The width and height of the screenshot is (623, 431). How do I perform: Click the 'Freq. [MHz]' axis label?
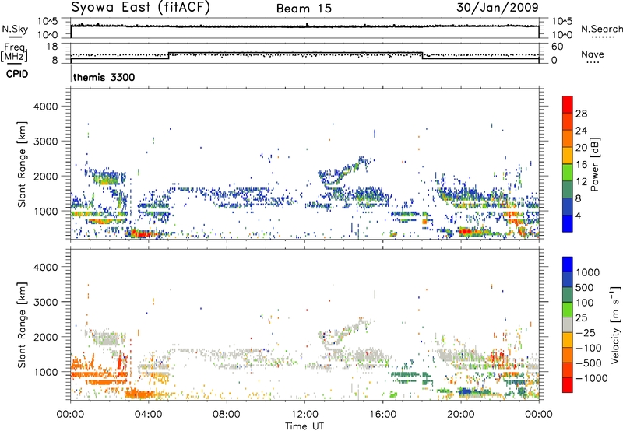(x=14, y=52)
